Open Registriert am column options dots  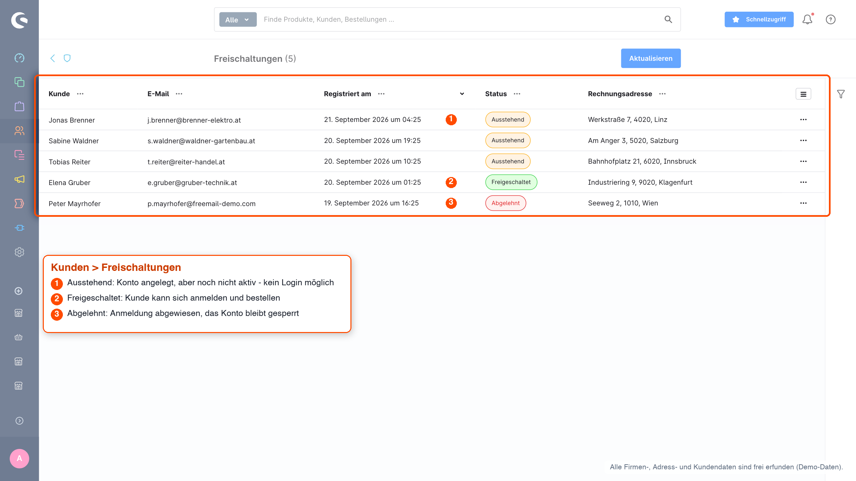[x=382, y=94]
